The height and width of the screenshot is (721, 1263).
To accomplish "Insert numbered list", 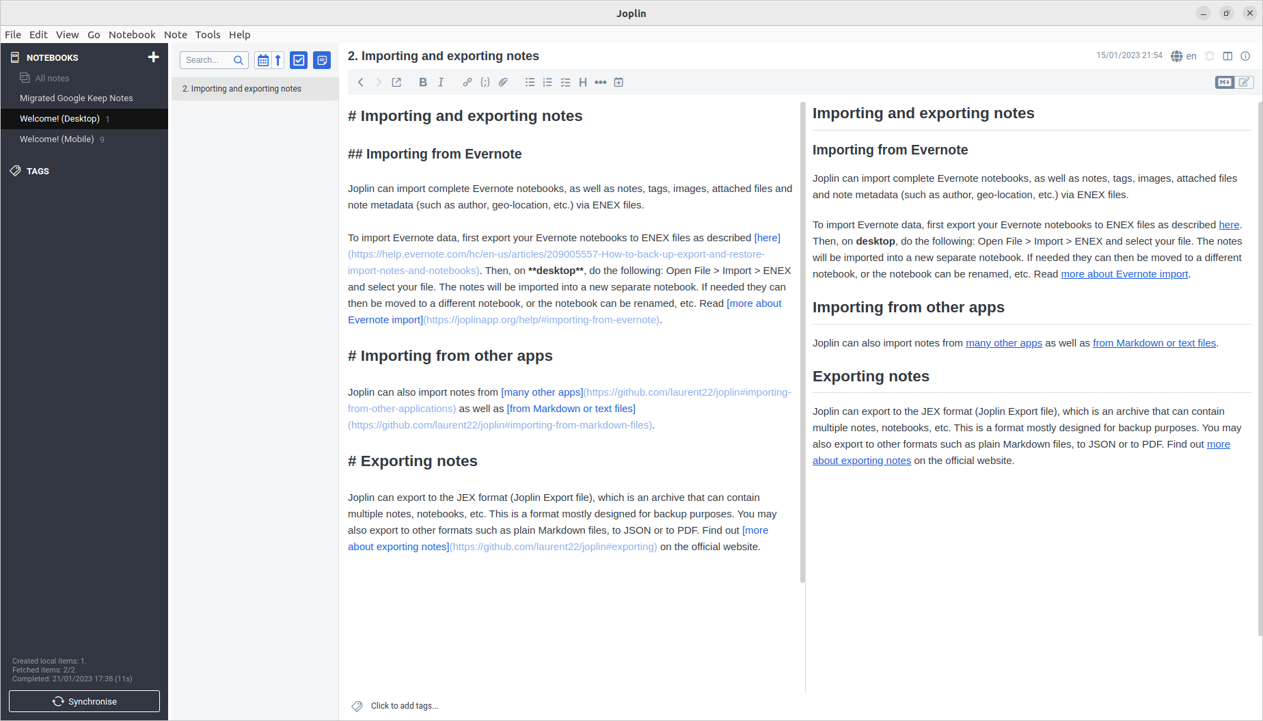I will (x=547, y=82).
